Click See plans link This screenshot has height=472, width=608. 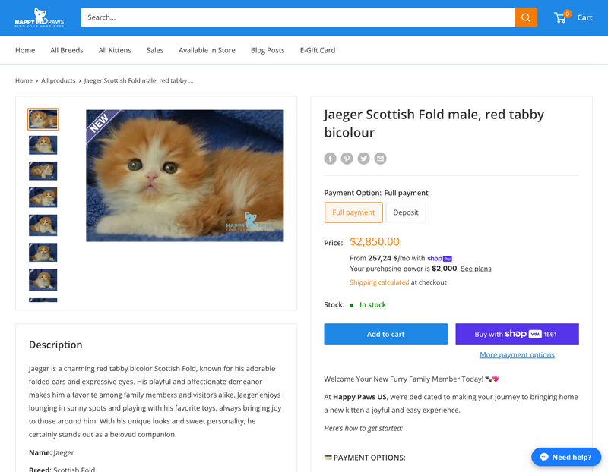click(x=476, y=269)
